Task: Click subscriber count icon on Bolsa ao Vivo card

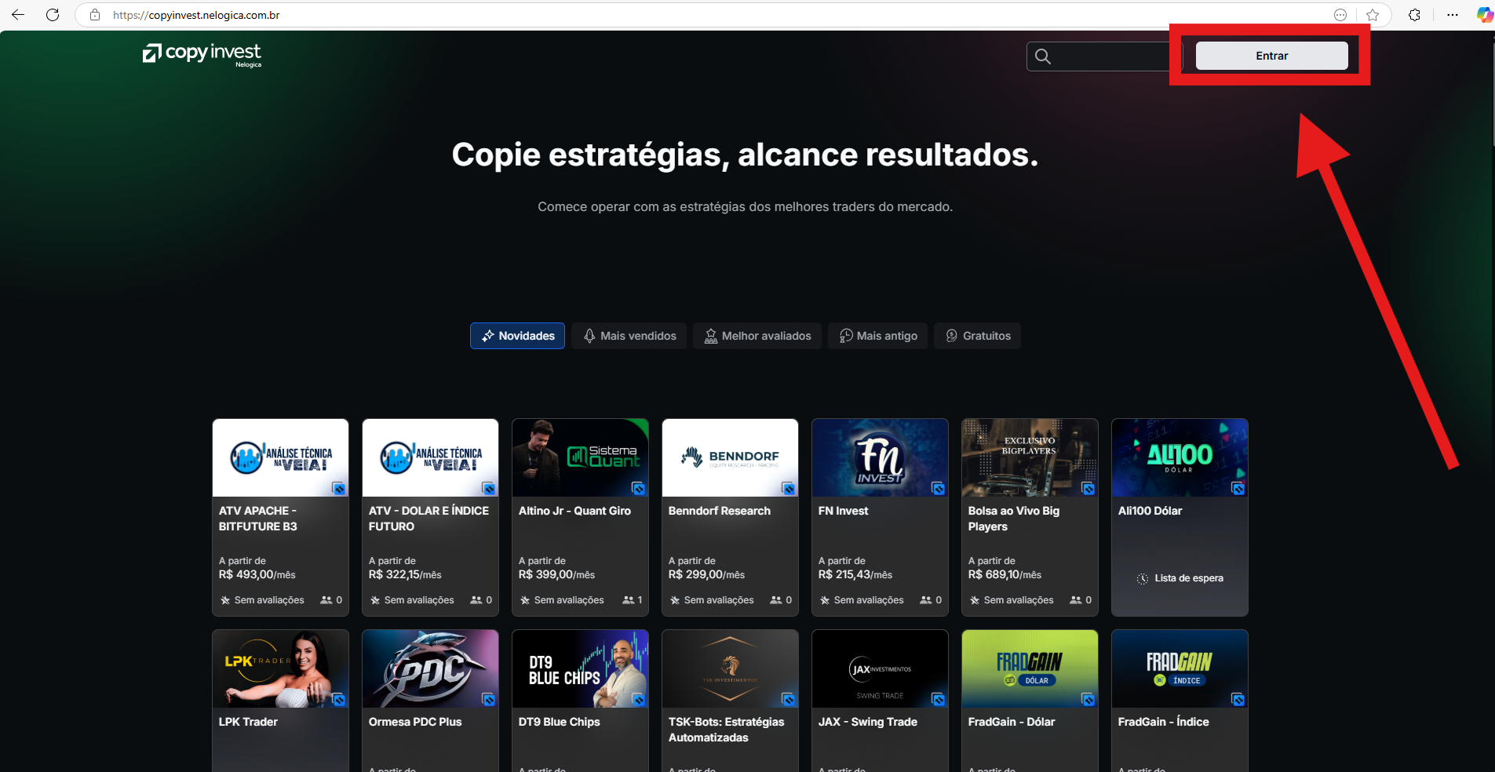Action: click(x=1076, y=600)
